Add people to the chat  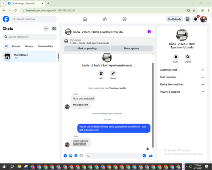pos(101,73)
